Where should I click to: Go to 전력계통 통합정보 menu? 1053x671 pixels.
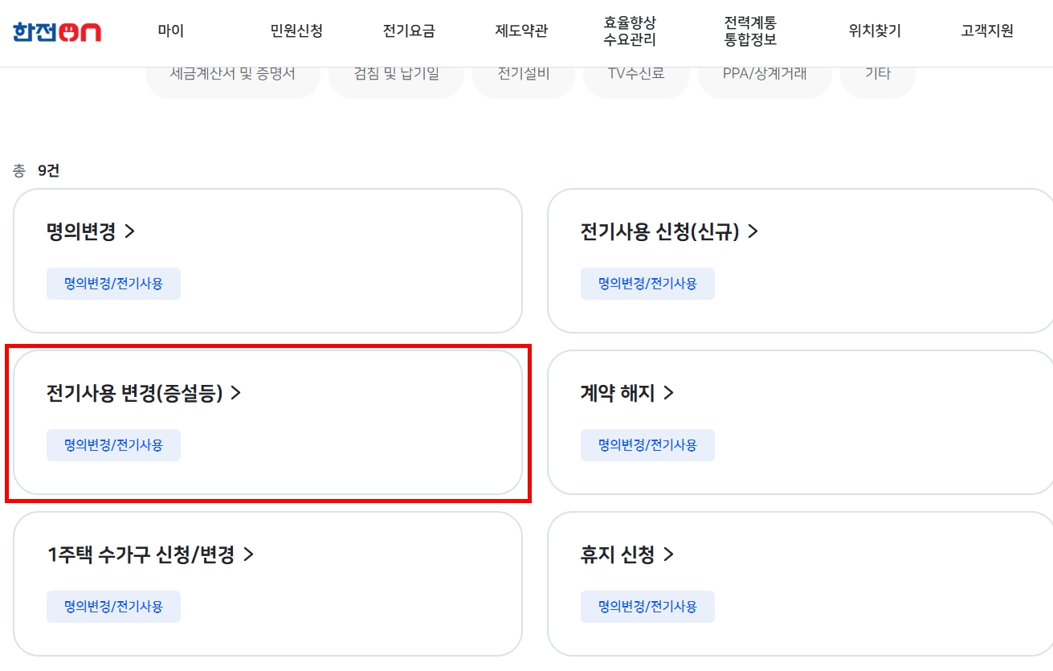point(750,31)
